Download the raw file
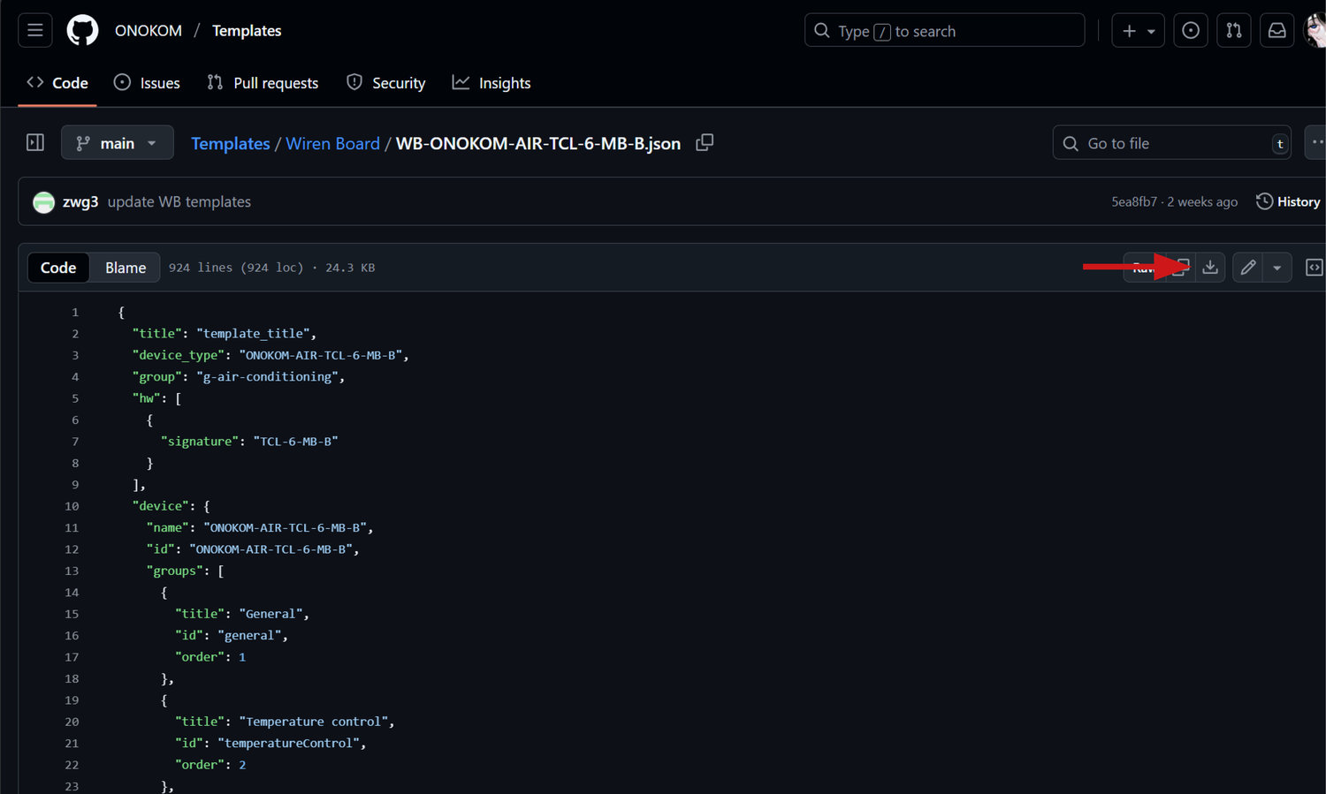 [1210, 268]
